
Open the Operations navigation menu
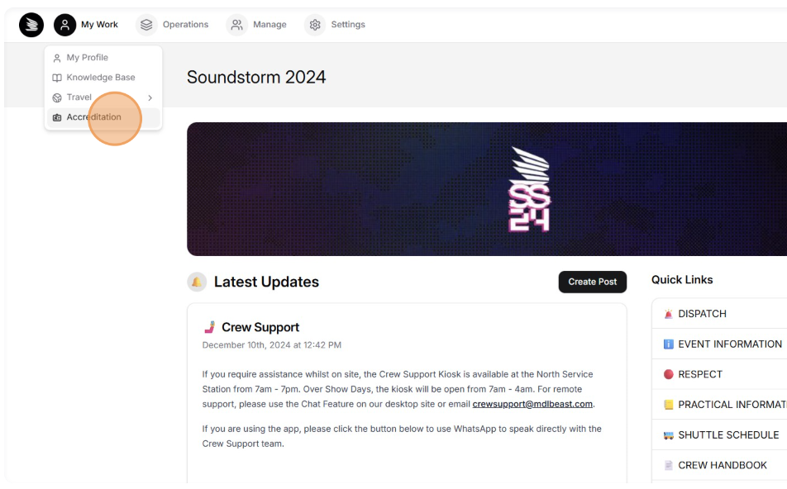coord(185,25)
